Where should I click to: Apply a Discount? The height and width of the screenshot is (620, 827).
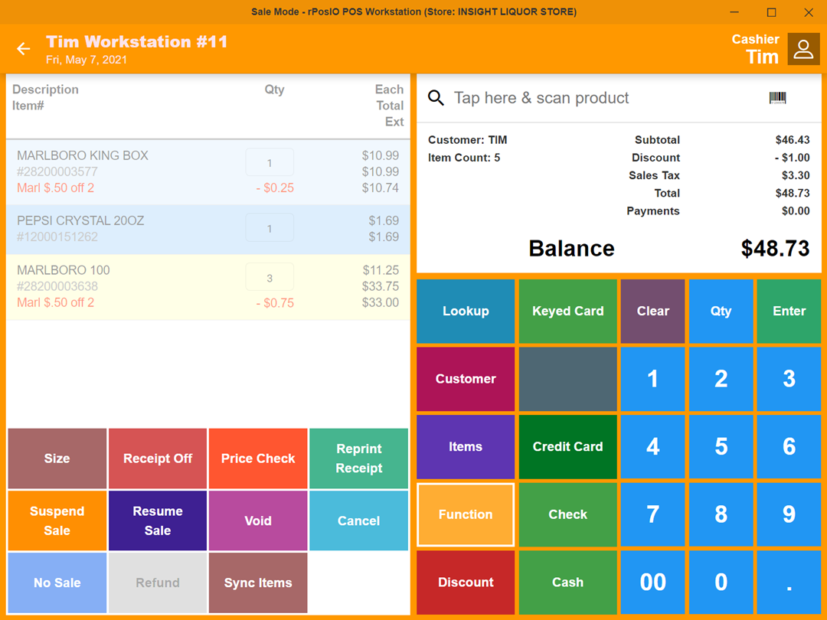pos(466,582)
